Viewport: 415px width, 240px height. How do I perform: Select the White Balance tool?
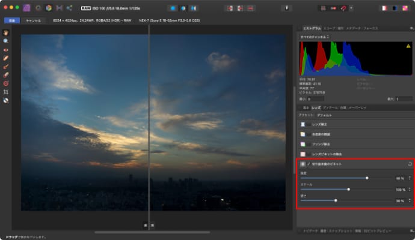click(5, 100)
